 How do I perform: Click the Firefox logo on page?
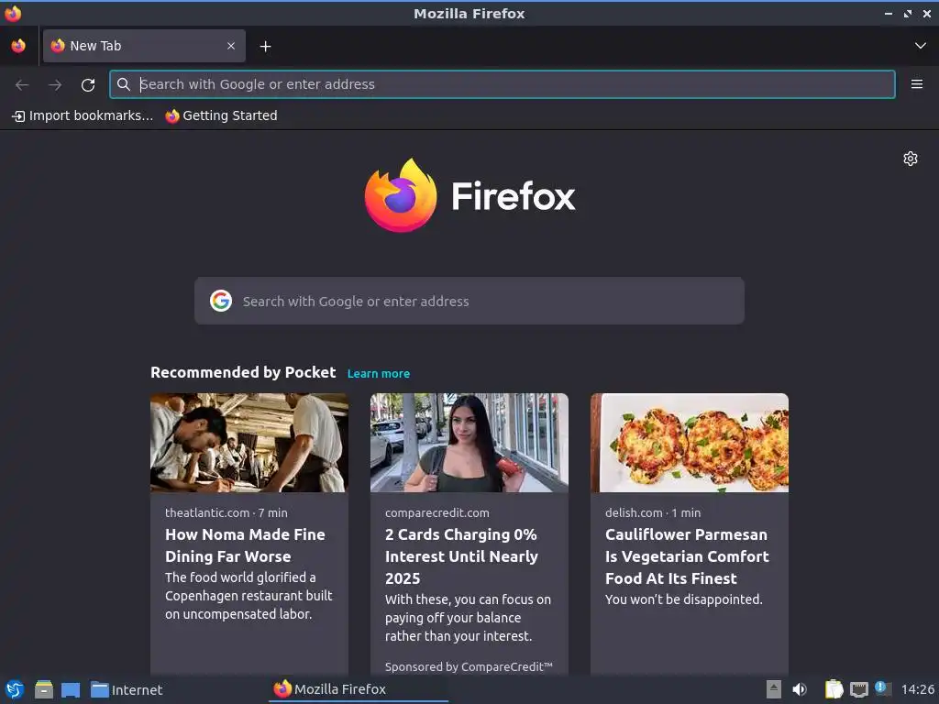point(469,195)
